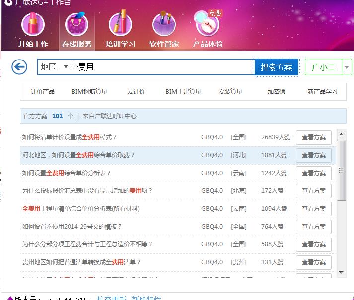This screenshot has height=300, width=354.
Task: Select the 在线服务 handbag icon
Action: tap(77, 24)
